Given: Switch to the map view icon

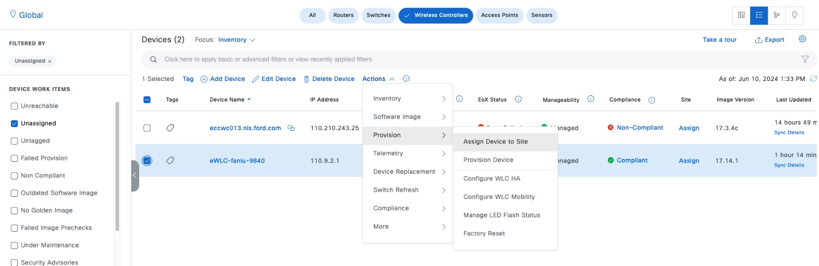Looking at the screenshot, I should pyautogui.click(x=794, y=15).
